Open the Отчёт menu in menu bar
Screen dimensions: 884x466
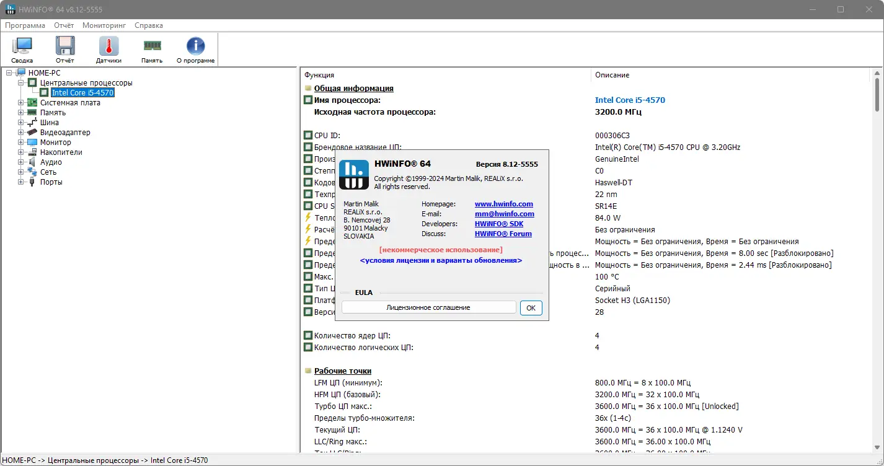coord(64,25)
